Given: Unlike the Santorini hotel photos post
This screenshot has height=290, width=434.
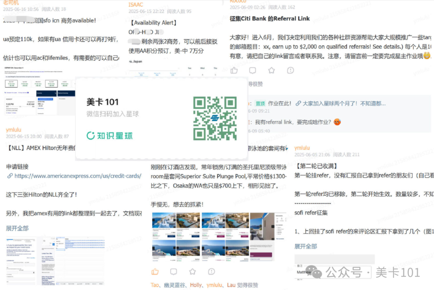Looking at the screenshot, I should pos(155,272).
